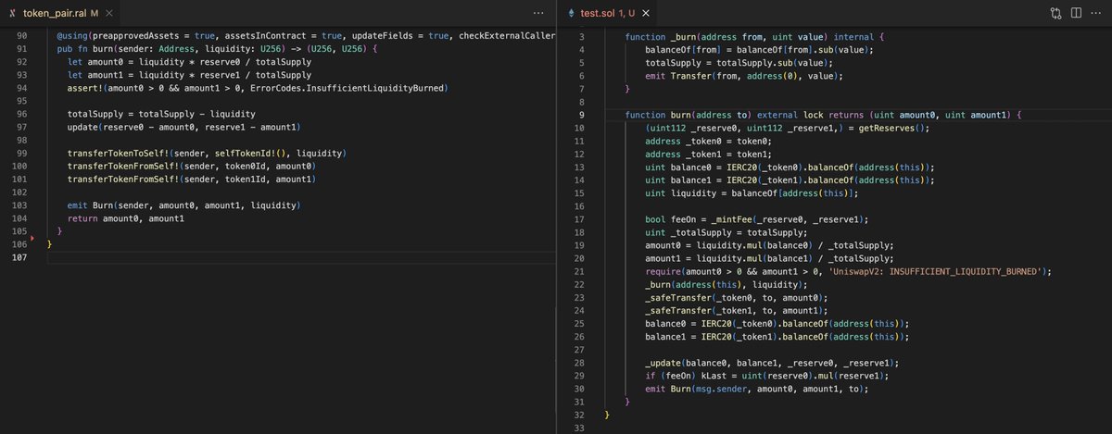
Task: Click line number 33 in test.sol gutter
Action: 579,428
